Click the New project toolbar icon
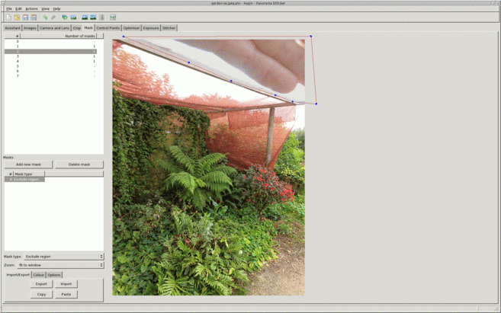501x313 pixels. click(8, 18)
